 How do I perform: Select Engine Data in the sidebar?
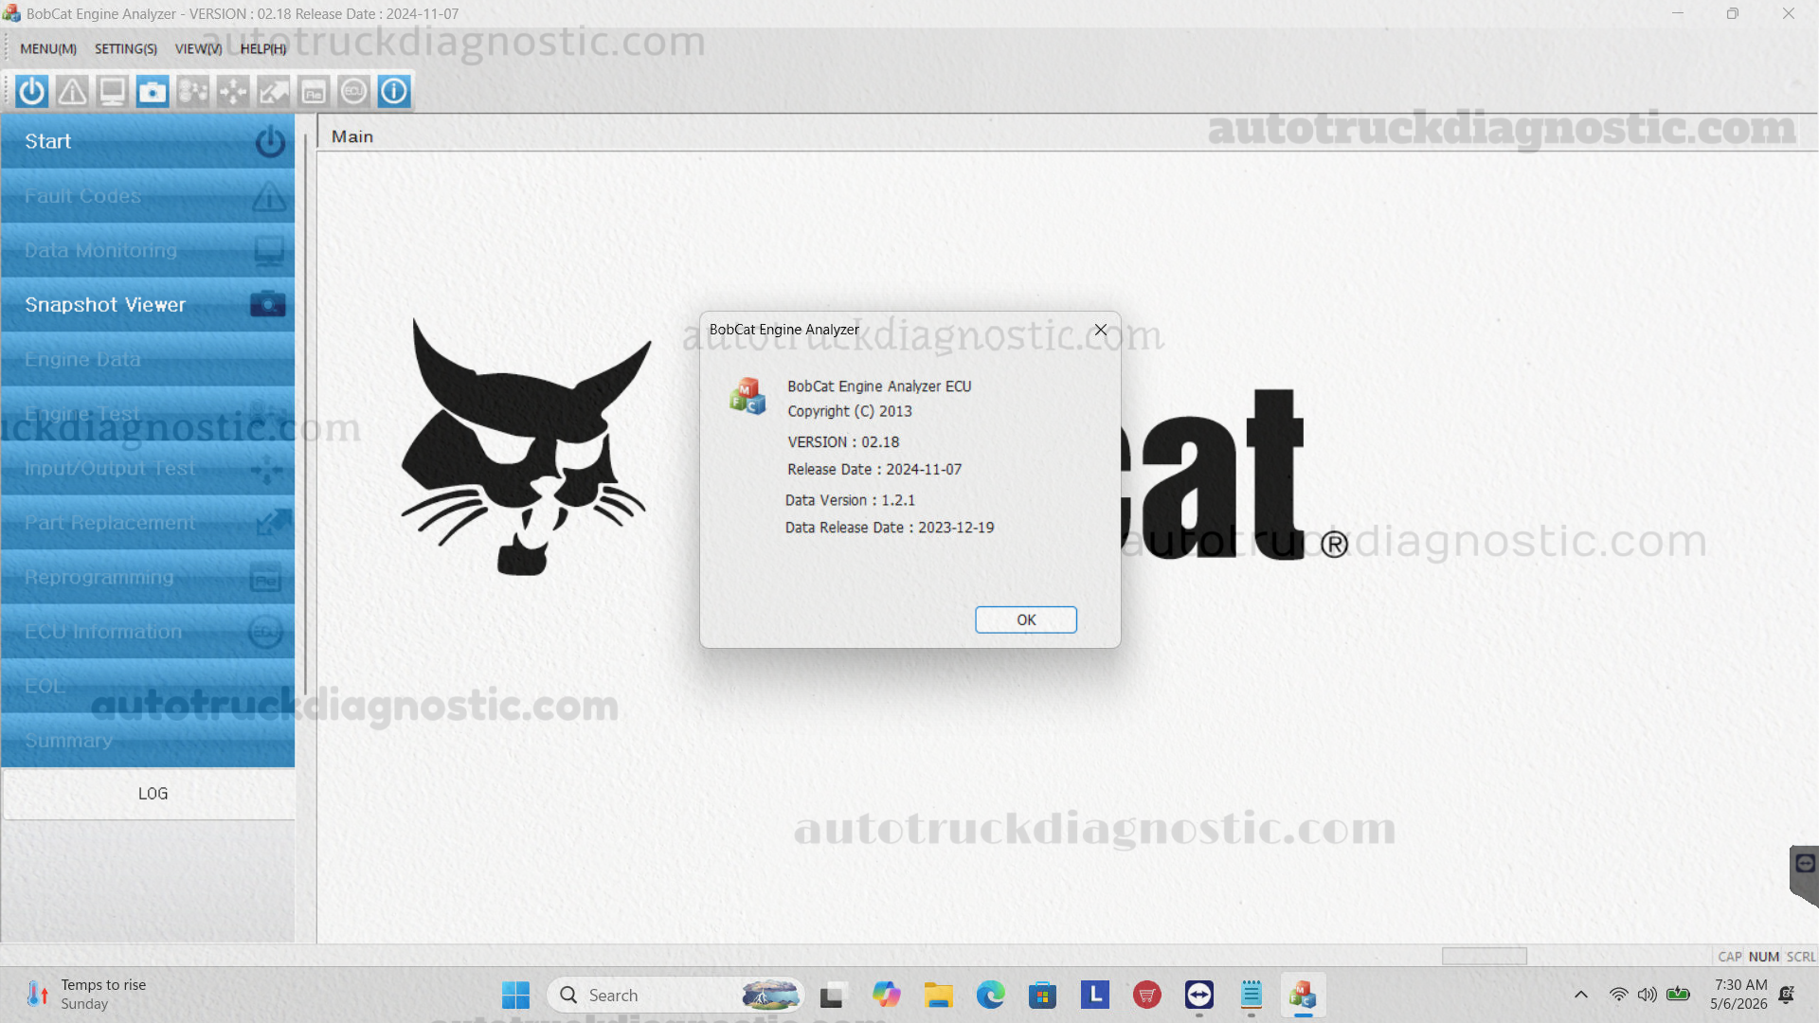pos(148,359)
